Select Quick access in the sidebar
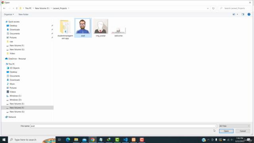Viewport: 254px width, 143px height. coord(14,21)
